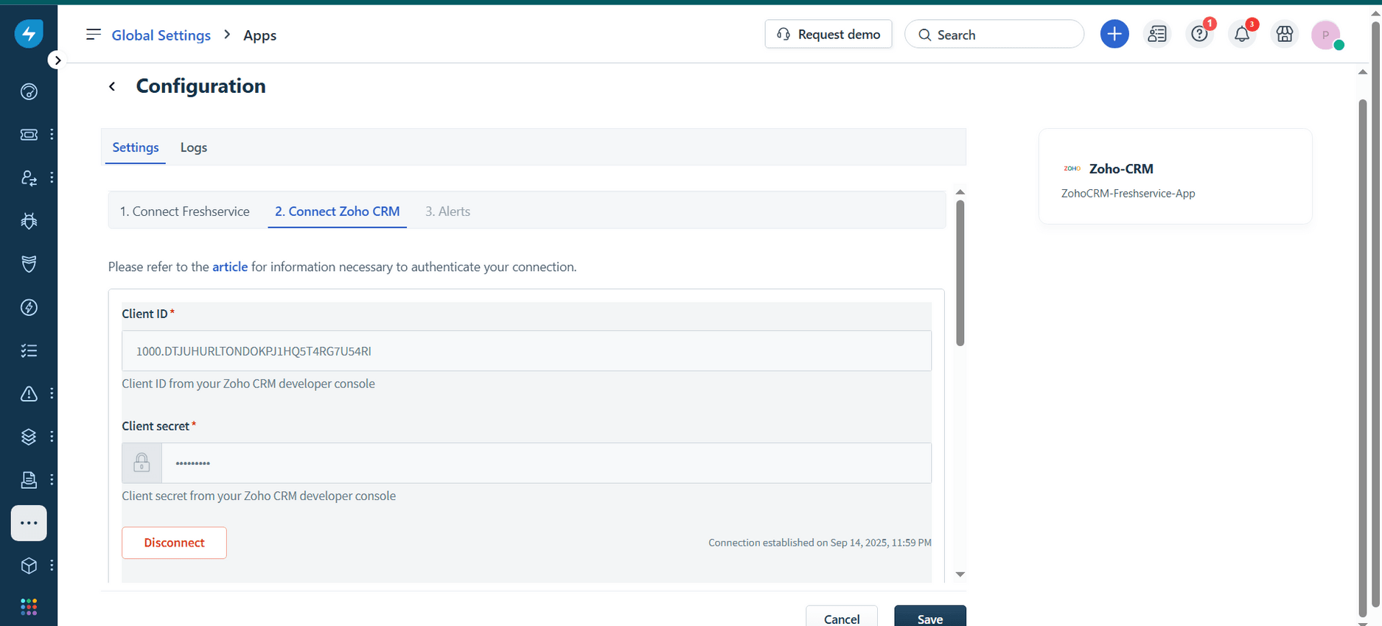Viewport: 1382px width, 626px height.
Task: Go back using the Configuration back arrow
Action: (112, 86)
